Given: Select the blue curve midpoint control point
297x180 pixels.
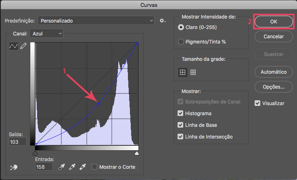Looking at the screenshot, I should tap(99, 103).
